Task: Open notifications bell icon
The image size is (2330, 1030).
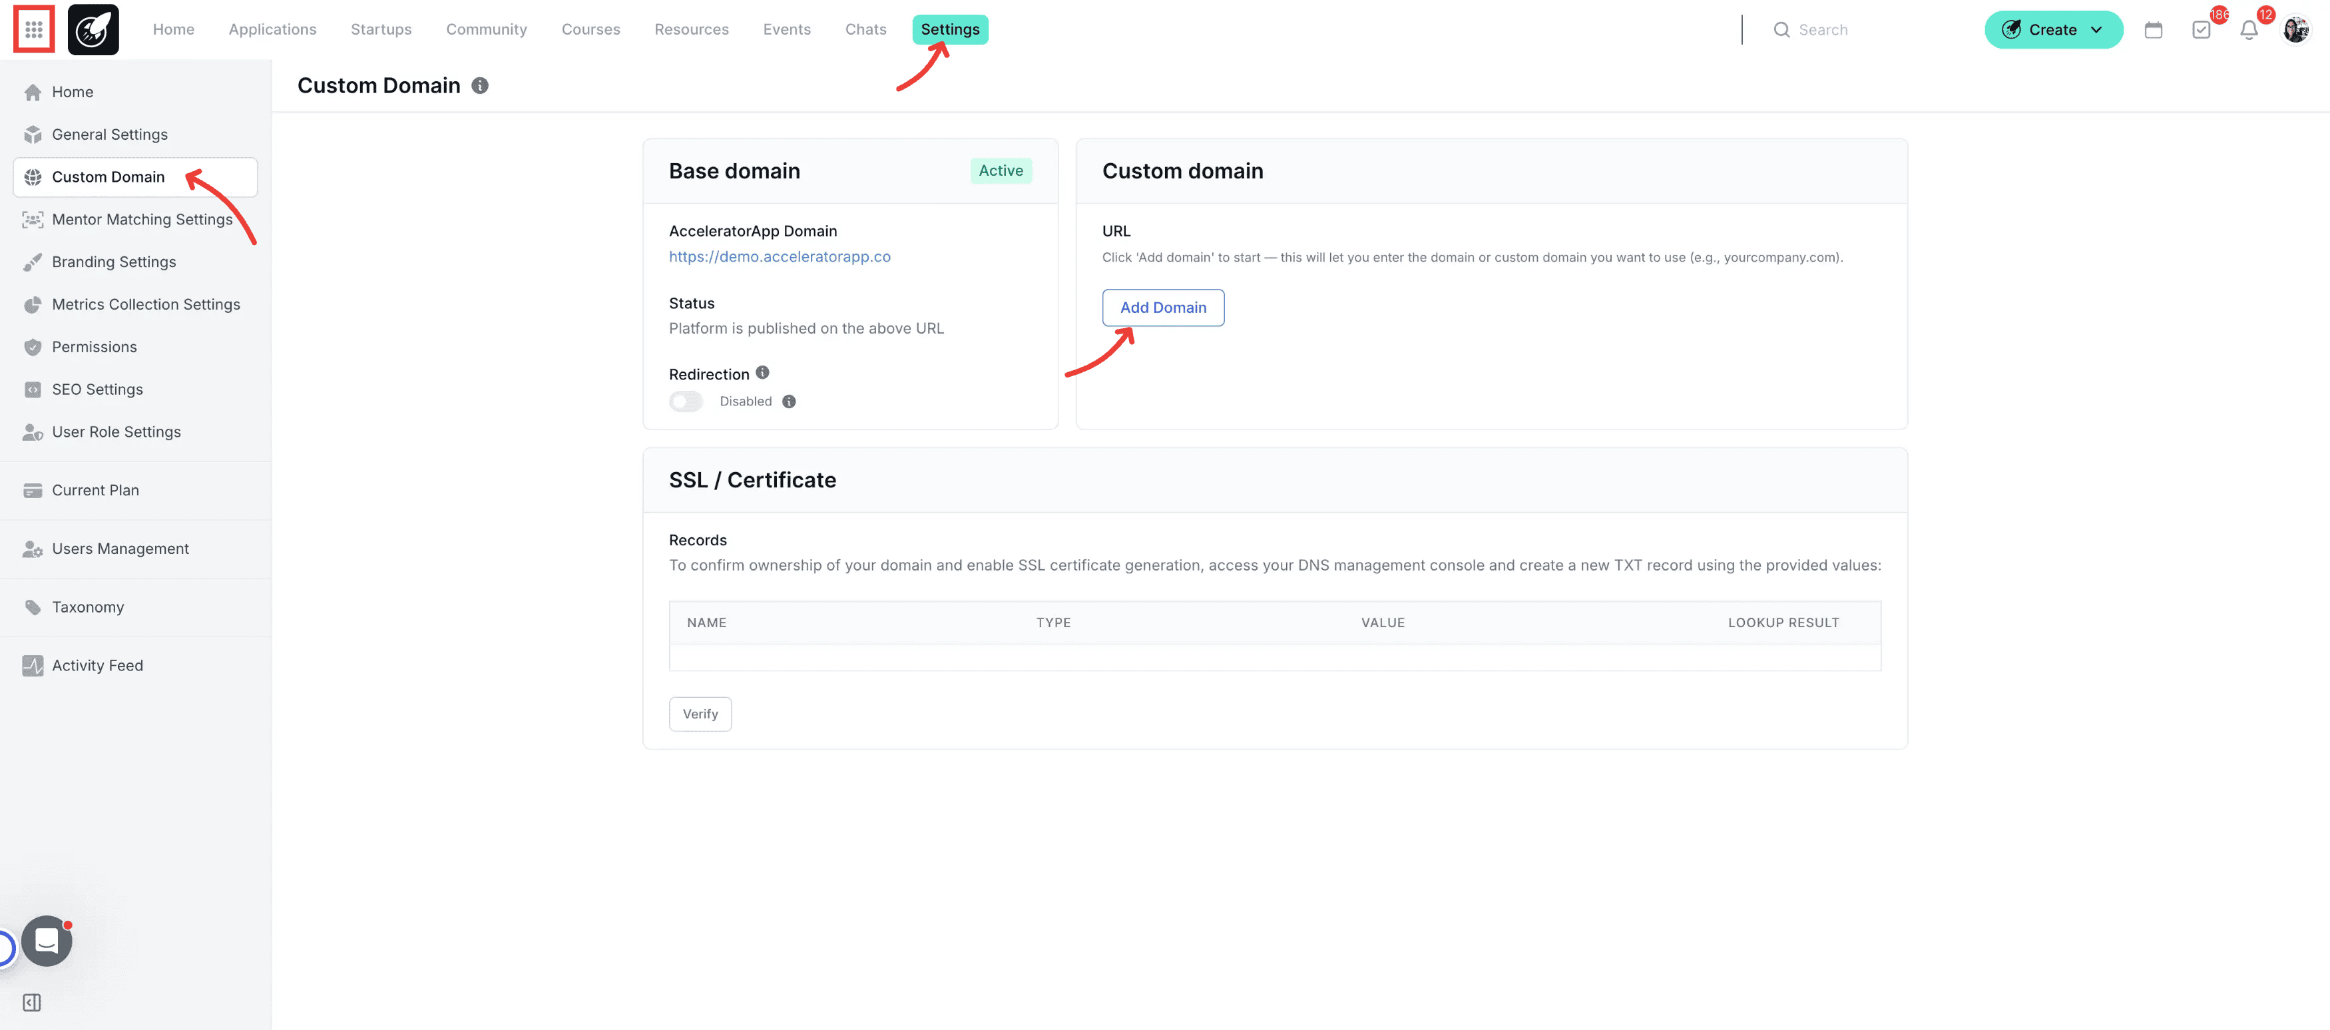Action: click(x=2249, y=30)
